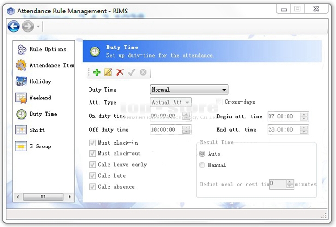This screenshot has height=227, width=336.
Task: Click the green plus add icon
Action: 96,72
